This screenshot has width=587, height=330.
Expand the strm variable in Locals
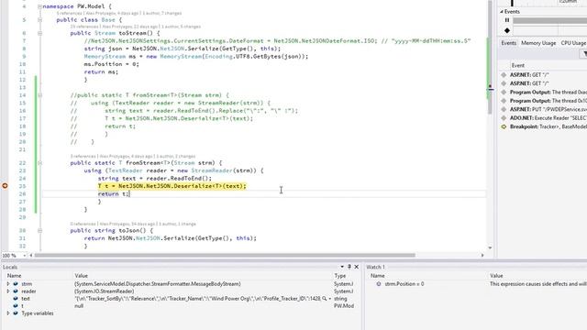pos(8,284)
